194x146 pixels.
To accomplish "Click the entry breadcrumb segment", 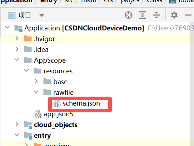I will click(49, 1).
